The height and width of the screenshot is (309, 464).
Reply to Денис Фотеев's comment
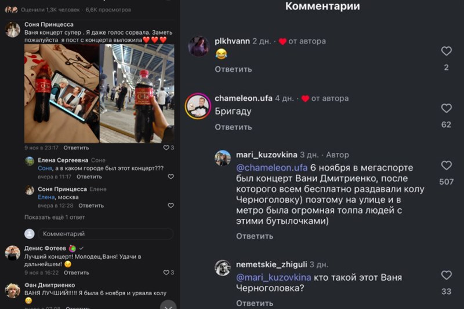click(x=77, y=273)
